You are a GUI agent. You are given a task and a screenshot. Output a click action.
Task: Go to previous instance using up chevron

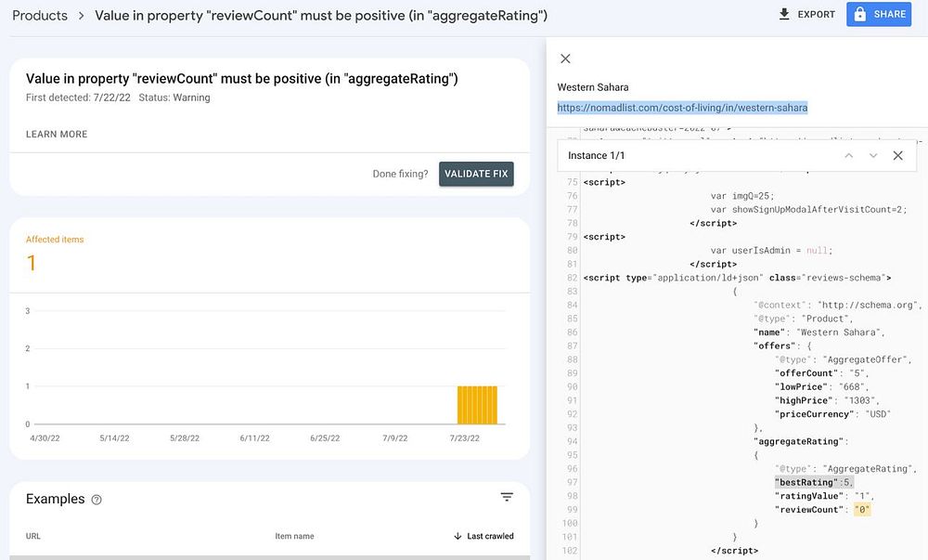[x=849, y=156]
